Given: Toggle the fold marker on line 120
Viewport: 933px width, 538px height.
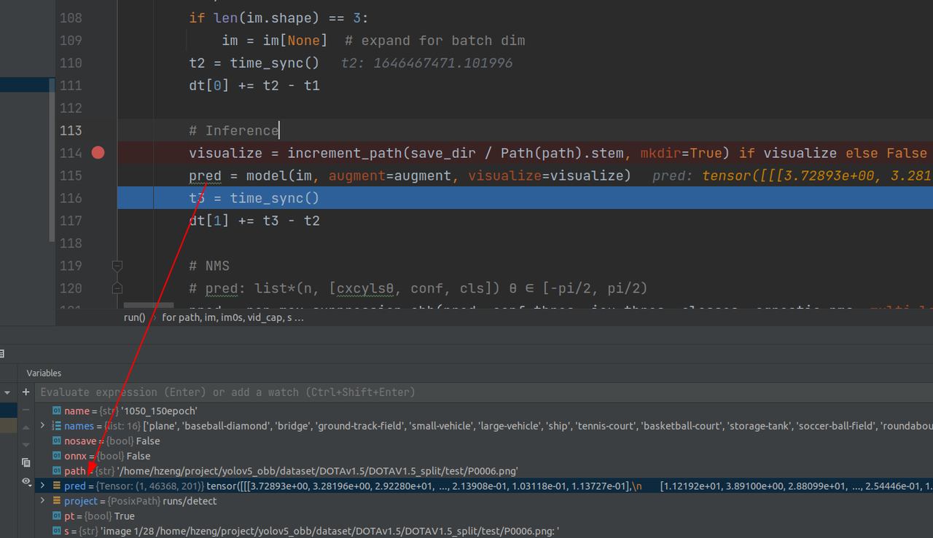Looking at the screenshot, I should (117, 288).
